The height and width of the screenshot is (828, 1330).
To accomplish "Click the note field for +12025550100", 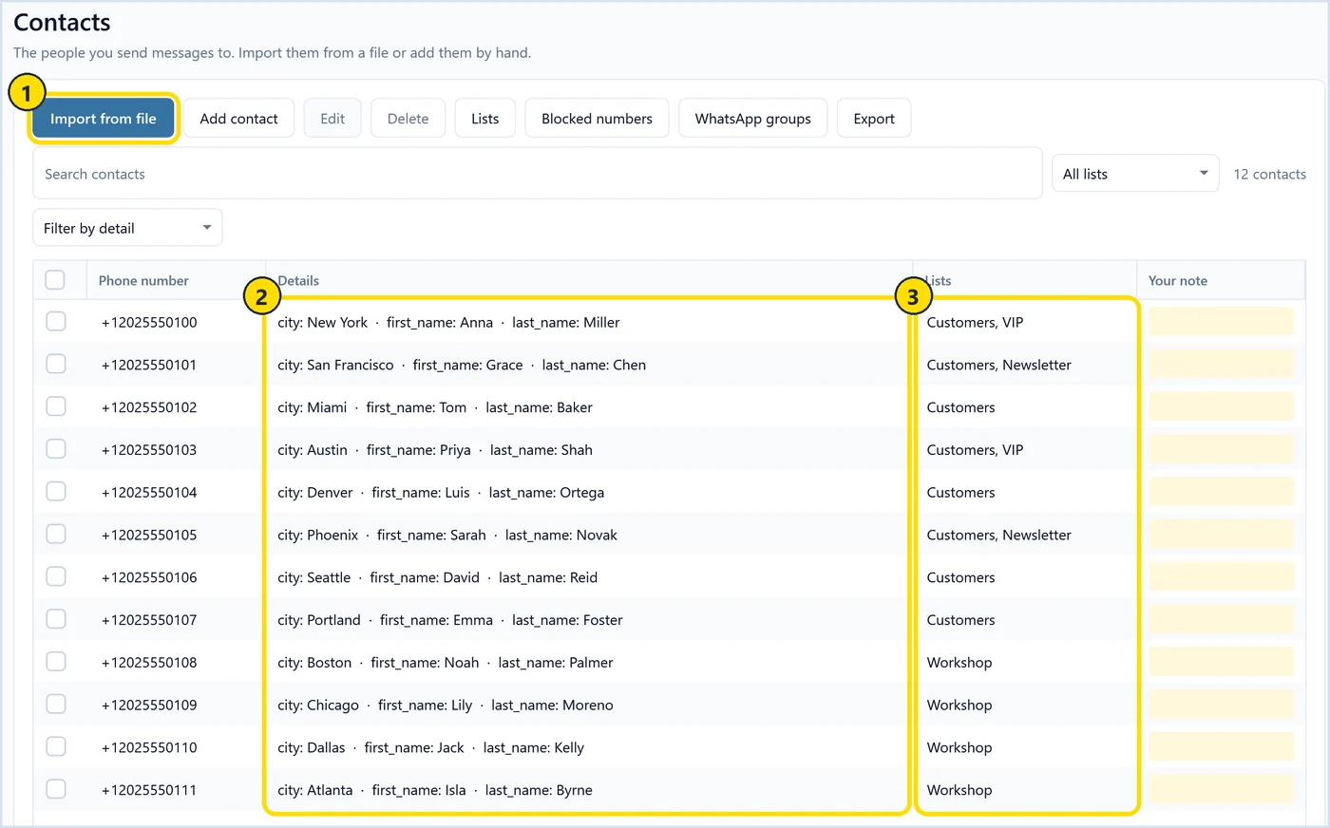I will coord(1221,322).
